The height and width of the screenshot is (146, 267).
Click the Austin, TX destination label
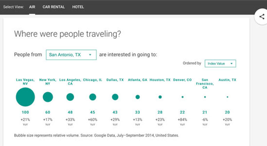tap(227, 80)
